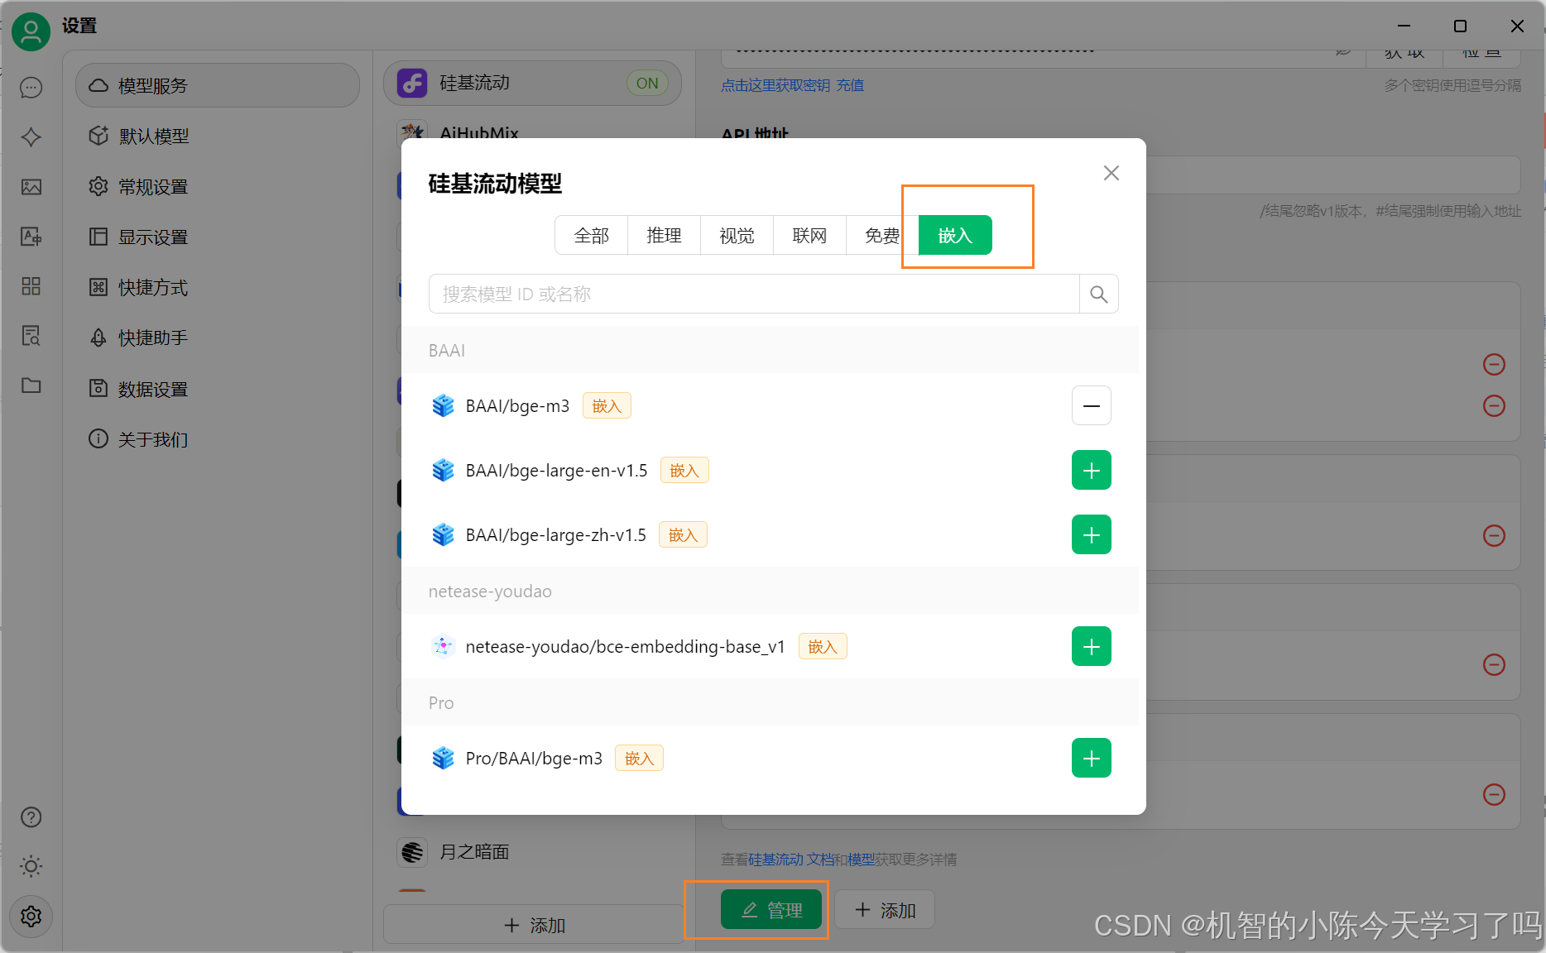Open 默认模型 settings section

click(x=218, y=136)
